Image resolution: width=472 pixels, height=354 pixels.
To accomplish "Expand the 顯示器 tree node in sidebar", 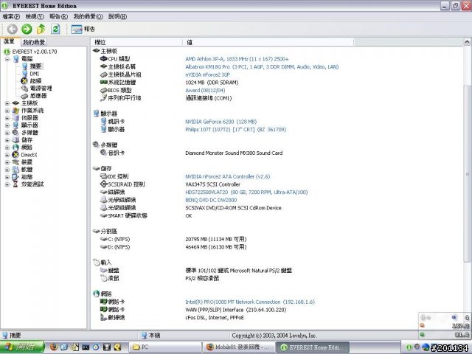I will [7, 125].
